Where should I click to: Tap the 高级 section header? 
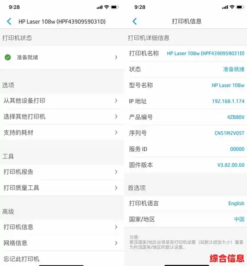[8, 212]
